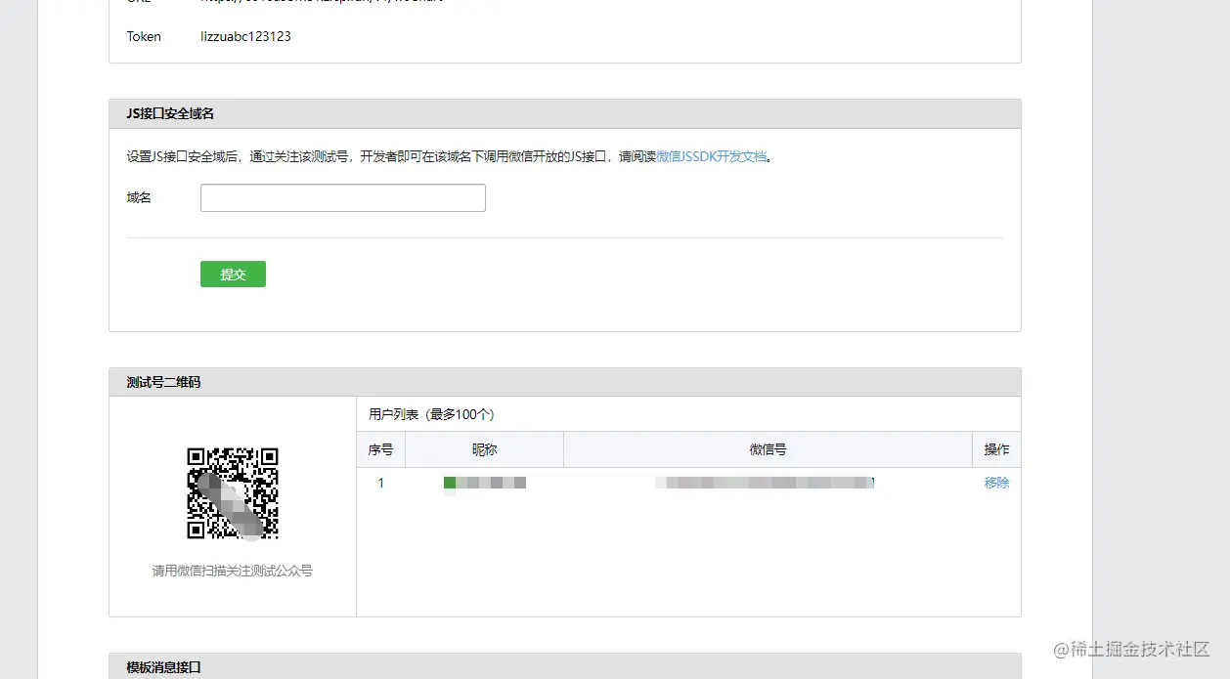The image size is (1230, 679).
Task: Click the 操作 column header
Action: coord(996,449)
